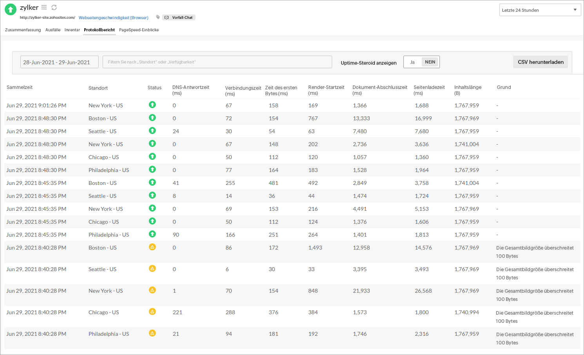Expand the time period selector chevron
The width and height of the screenshot is (584, 355).
click(x=575, y=10)
